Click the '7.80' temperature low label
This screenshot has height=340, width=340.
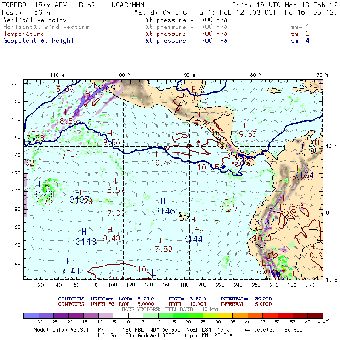click(x=164, y=249)
